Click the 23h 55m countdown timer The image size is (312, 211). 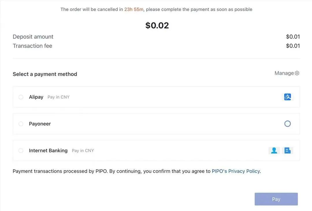pyautogui.click(x=134, y=9)
